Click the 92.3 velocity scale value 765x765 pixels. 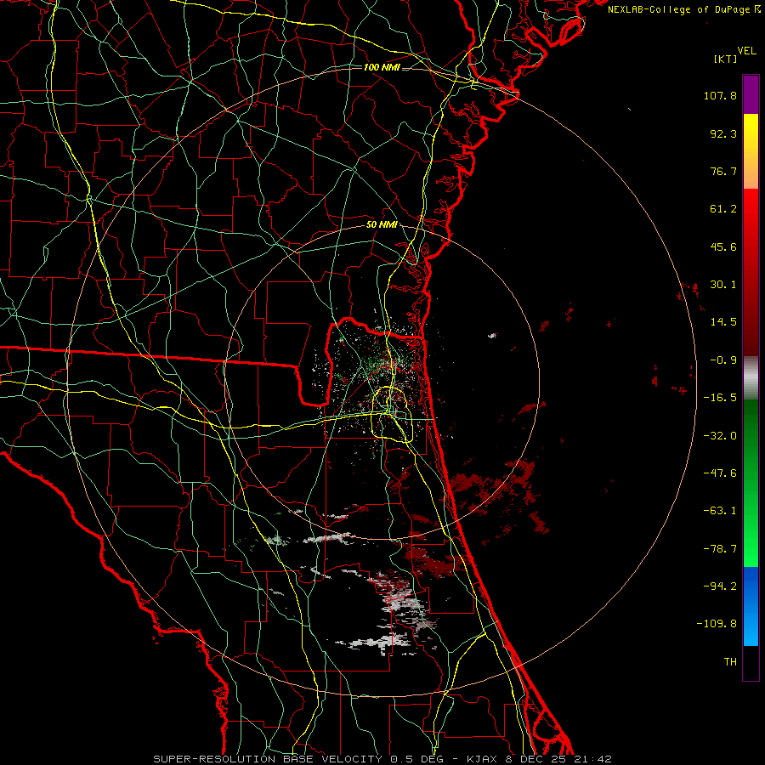click(723, 133)
